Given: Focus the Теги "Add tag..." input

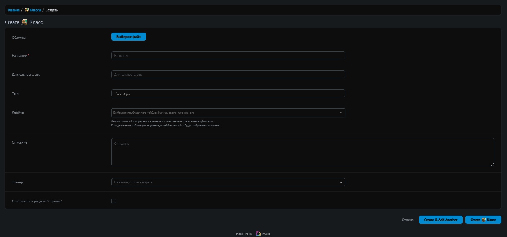Looking at the screenshot, I should 228,93.
